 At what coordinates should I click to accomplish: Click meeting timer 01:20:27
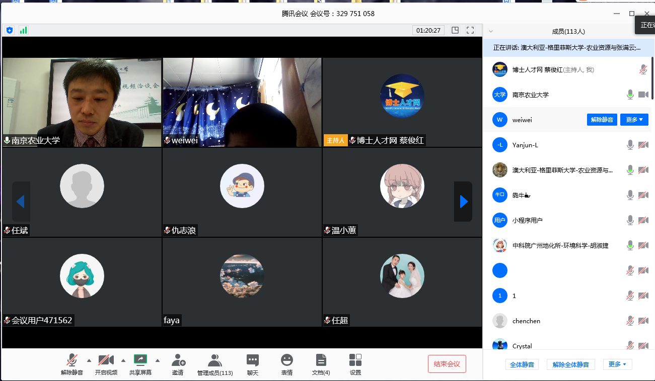[428, 30]
